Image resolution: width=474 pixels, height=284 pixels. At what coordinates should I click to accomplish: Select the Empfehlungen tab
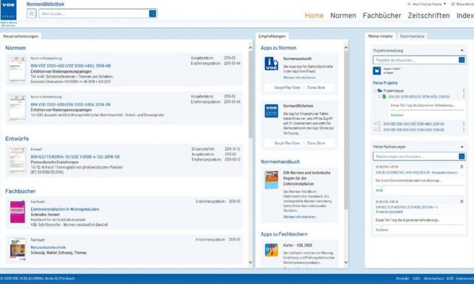(x=272, y=36)
